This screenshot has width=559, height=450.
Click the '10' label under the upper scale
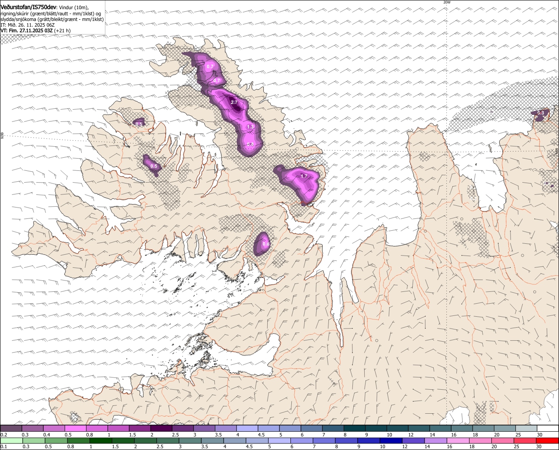(x=389, y=435)
